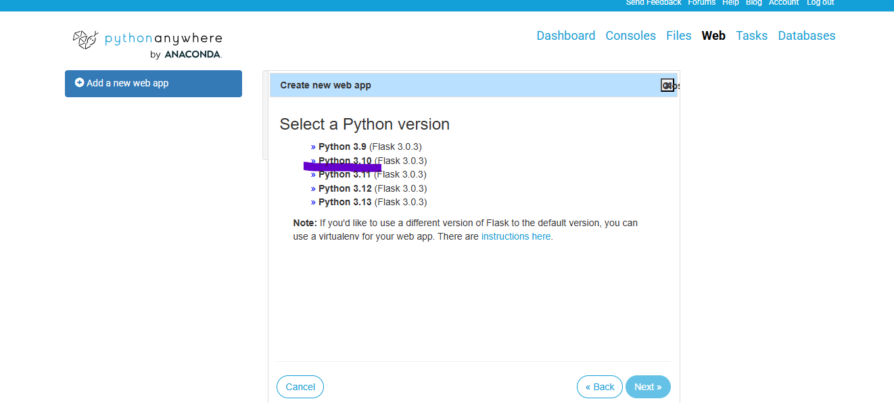Select the Web tab

[x=713, y=36]
